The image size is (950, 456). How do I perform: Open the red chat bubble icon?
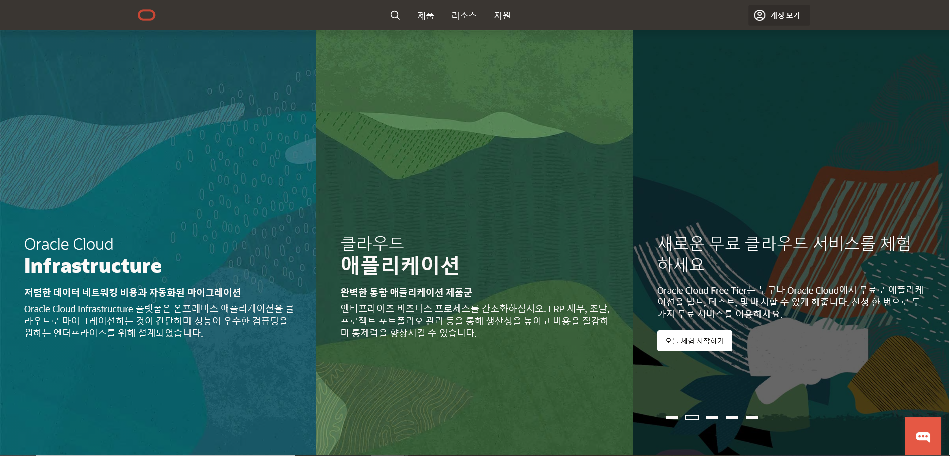pyautogui.click(x=923, y=437)
